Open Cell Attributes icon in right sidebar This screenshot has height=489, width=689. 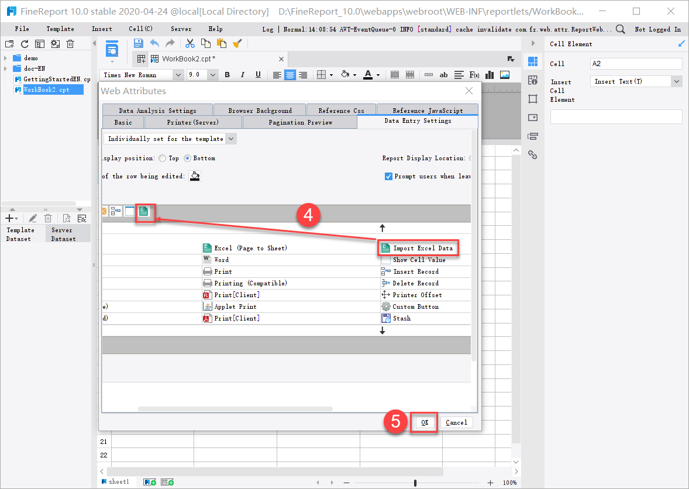pos(533,80)
